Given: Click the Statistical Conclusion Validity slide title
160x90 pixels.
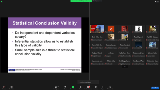Looking at the screenshot, I should click(44, 23).
